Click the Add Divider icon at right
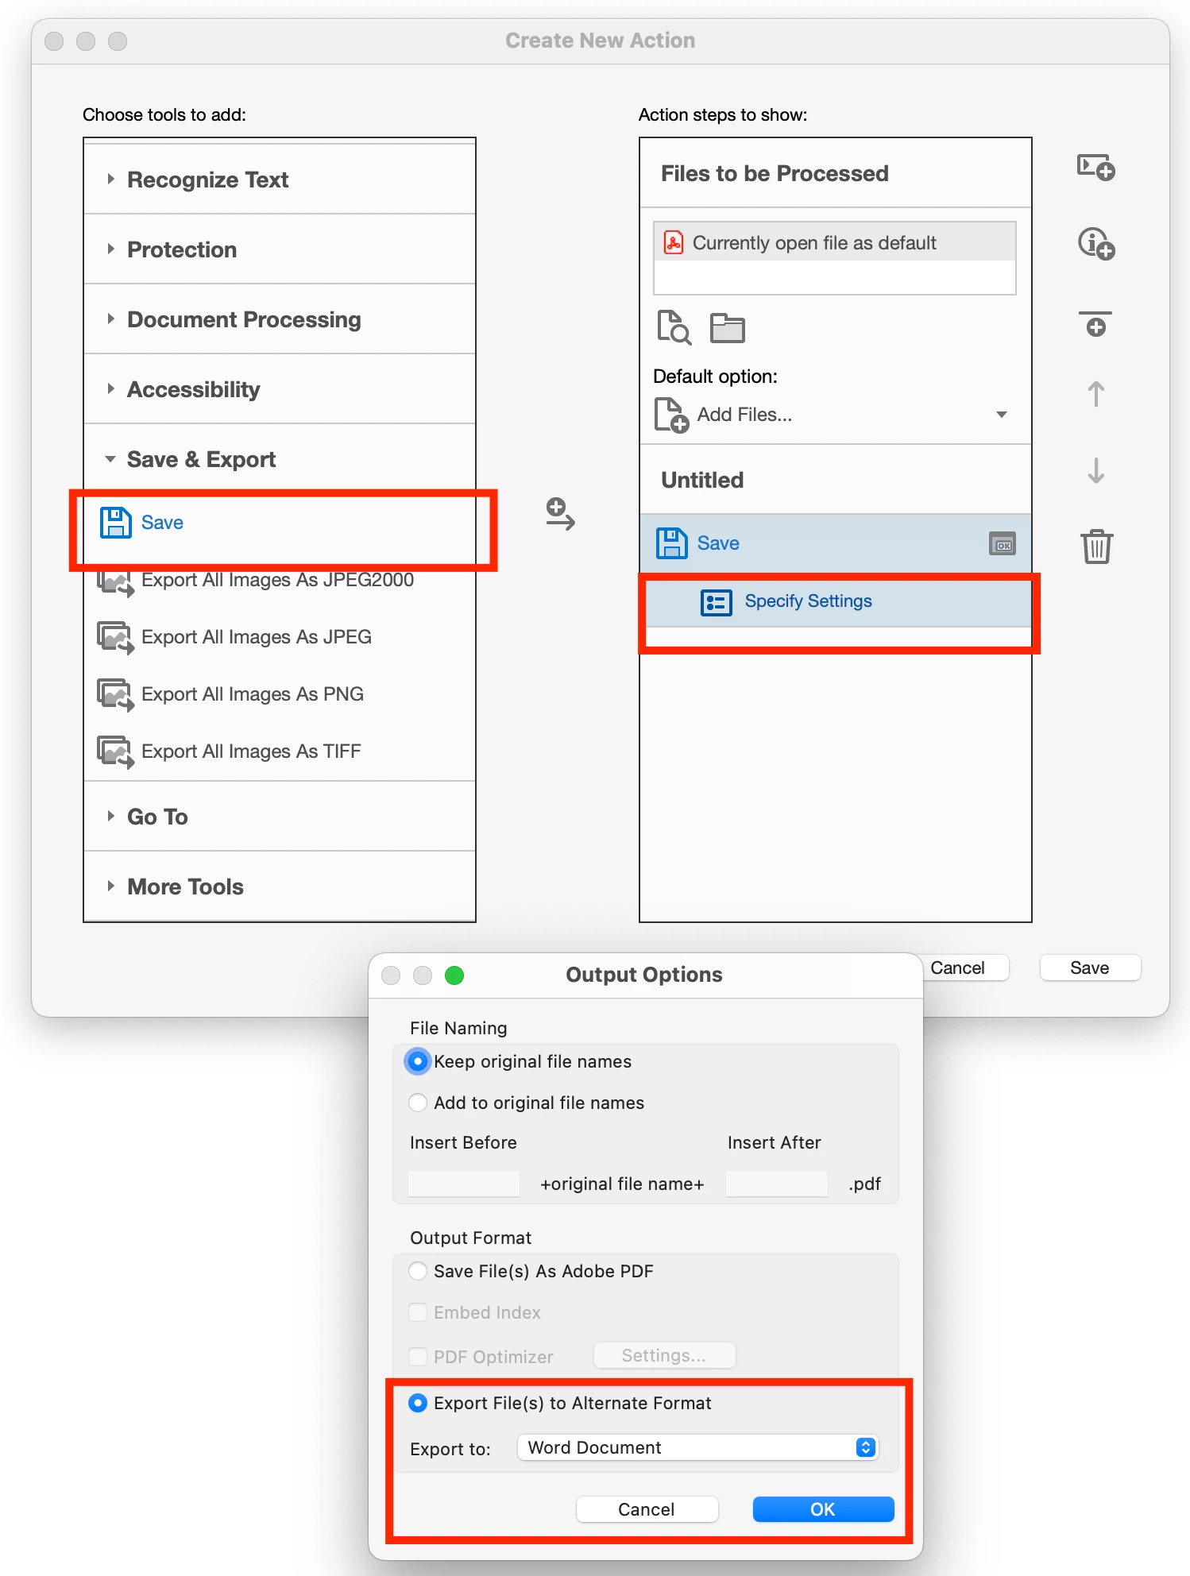 click(x=1096, y=324)
